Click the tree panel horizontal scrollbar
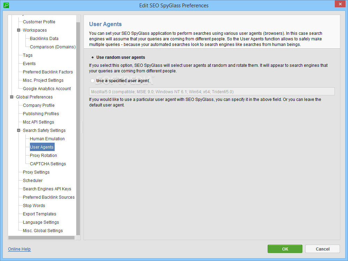This screenshot has height=261, width=348. pyautogui.click(x=41, y=238)
